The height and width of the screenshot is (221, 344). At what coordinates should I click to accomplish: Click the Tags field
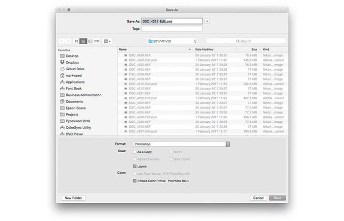172,28
